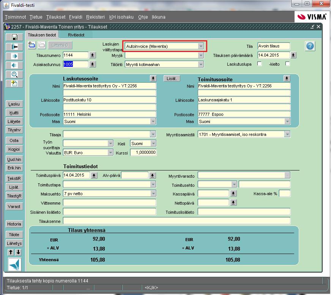The height and width of the screenshot is (295, 331).
Task: Click the Asiakastunnus field showing 1005
Action: point(76,64)
